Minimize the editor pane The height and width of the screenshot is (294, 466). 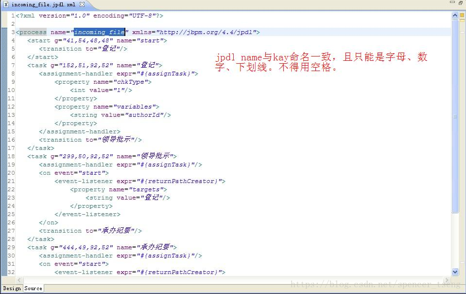(452, 2)
